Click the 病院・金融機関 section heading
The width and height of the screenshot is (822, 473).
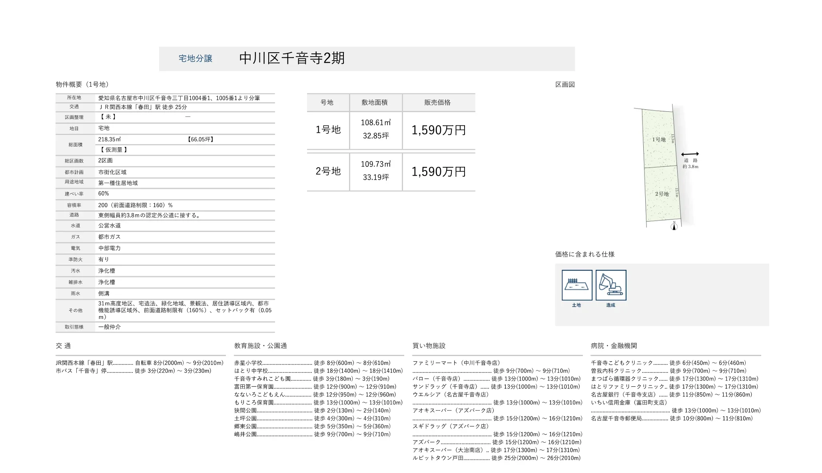614,346
